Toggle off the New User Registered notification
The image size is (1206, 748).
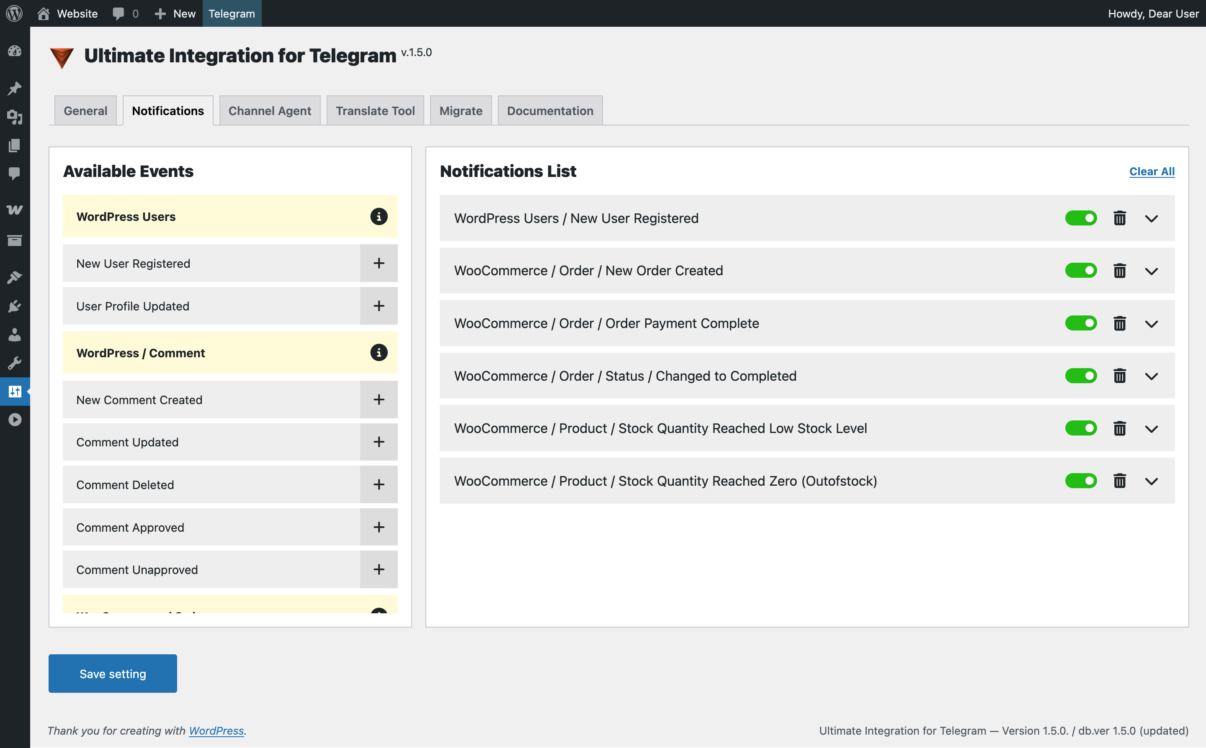pyautogui.click(x=1081, y=218)
